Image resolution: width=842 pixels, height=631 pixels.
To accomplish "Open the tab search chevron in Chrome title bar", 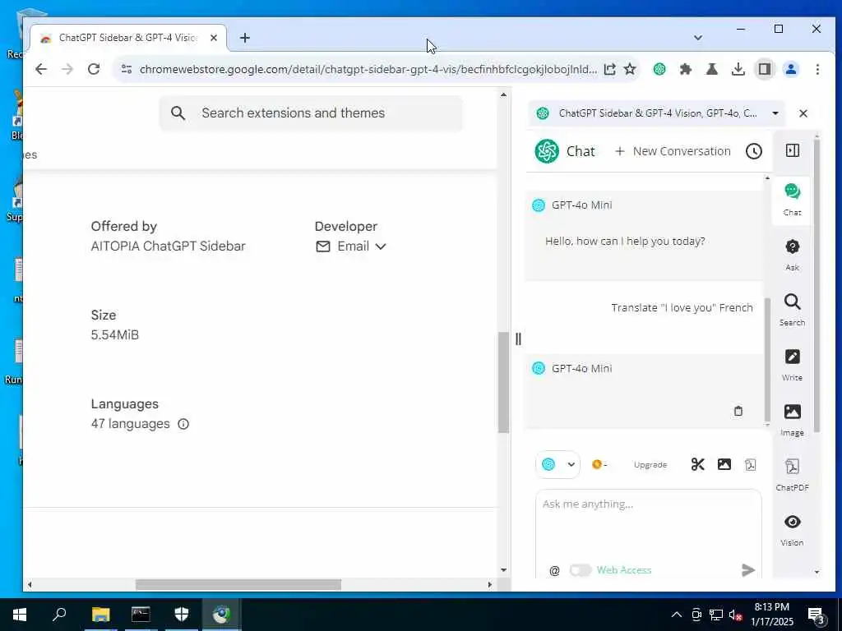I will [x=697, y=38].
